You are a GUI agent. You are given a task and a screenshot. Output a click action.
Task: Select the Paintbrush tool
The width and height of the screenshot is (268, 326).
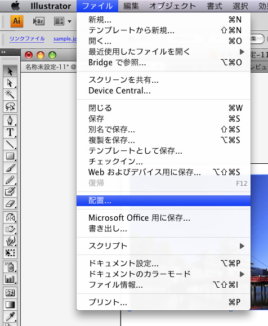point(10,168)
